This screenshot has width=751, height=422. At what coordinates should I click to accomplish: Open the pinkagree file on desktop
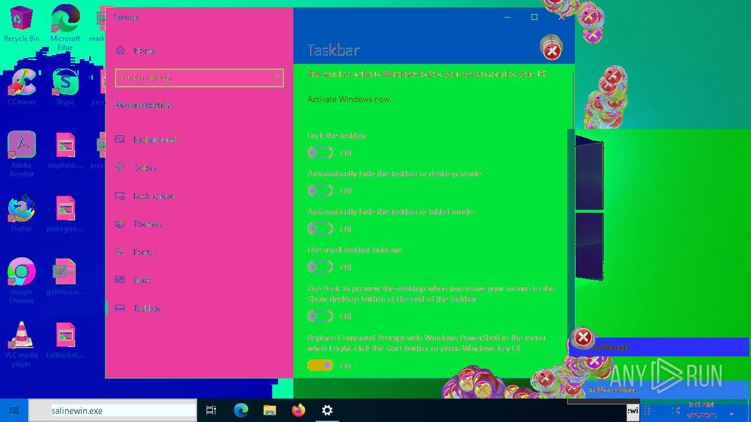click(x=65, y=213)
